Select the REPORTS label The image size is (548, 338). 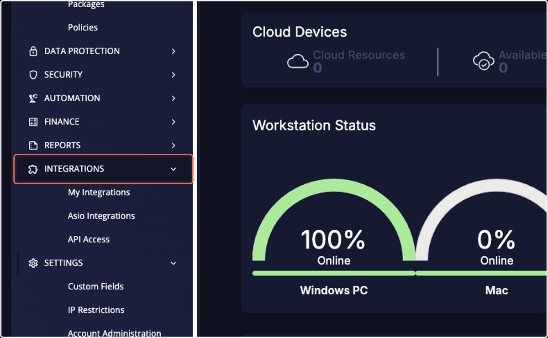click(x=62, y=146)
